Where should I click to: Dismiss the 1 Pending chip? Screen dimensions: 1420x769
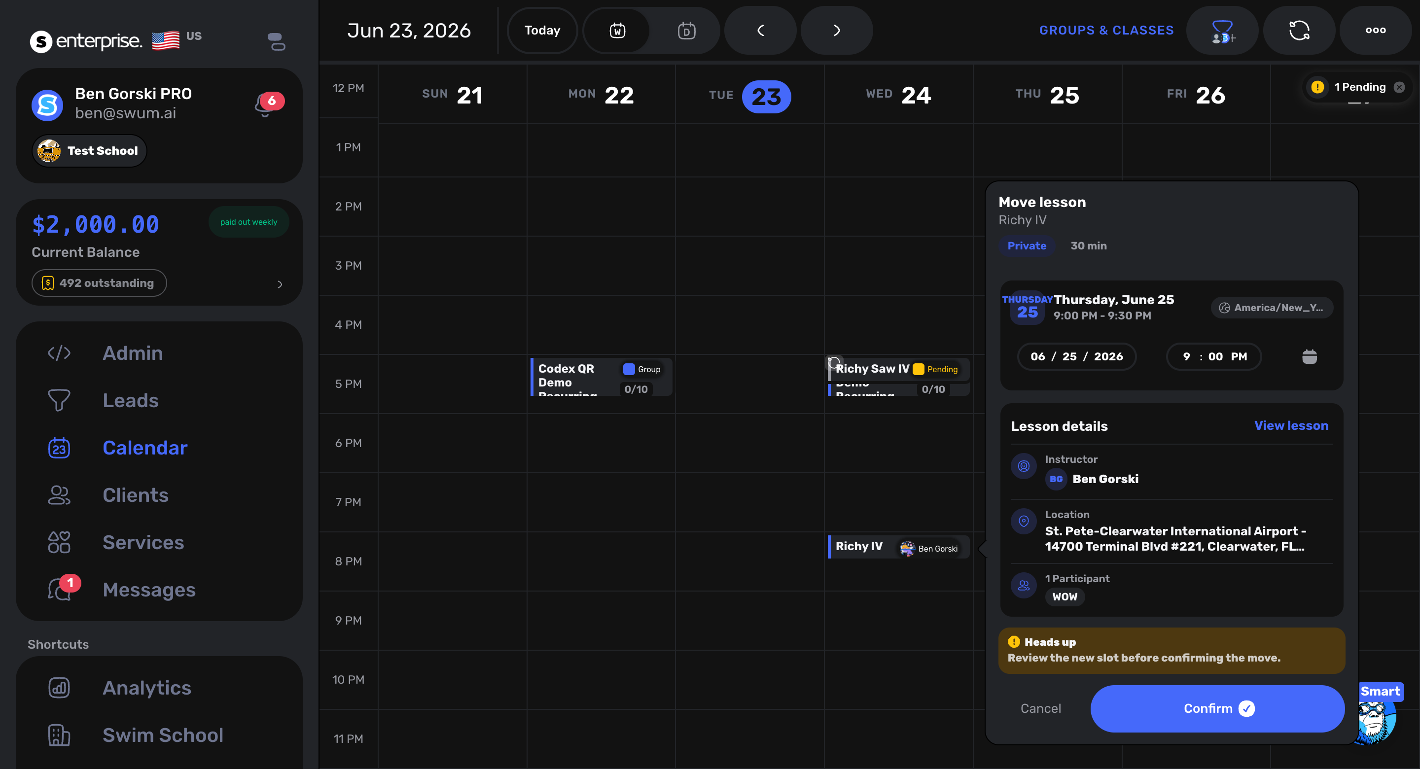1399,87
